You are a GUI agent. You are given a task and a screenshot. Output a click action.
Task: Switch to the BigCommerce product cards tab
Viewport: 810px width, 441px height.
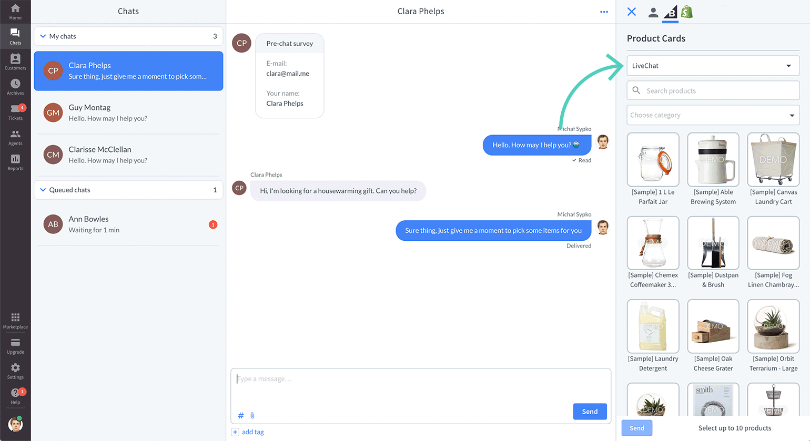(x=671, y=12)
